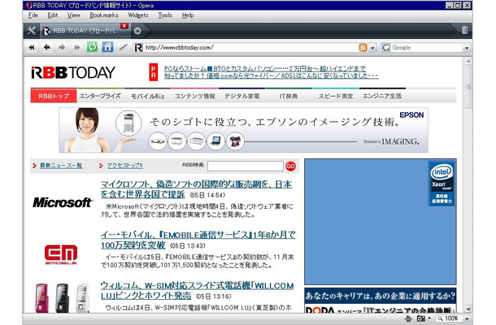
Task: Go to the Home page icon
Action: pyautogui.click(x=107, y=47)
